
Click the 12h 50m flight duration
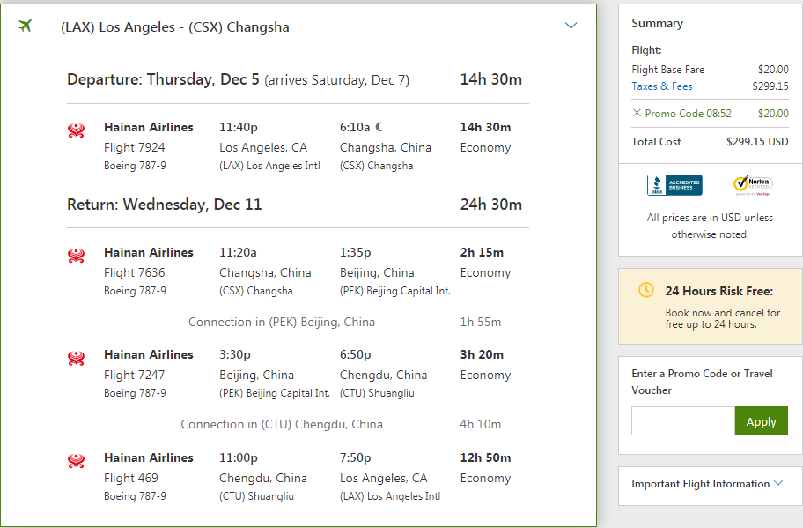pyautogui.click(x=485, y=457)
